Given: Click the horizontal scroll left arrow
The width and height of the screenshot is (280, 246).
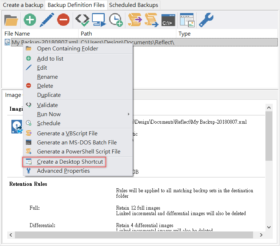Looking at the screenshot, I should click(x=11, y=235).
